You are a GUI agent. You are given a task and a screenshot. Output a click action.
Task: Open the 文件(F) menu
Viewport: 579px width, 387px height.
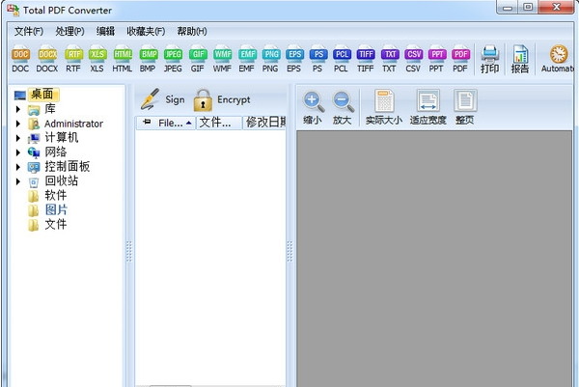click(28, 31)
